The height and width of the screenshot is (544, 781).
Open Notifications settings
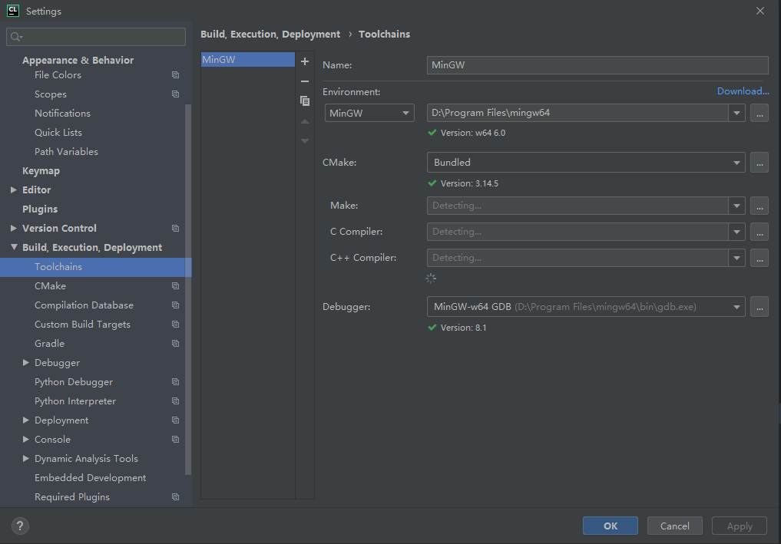[62, 113]
